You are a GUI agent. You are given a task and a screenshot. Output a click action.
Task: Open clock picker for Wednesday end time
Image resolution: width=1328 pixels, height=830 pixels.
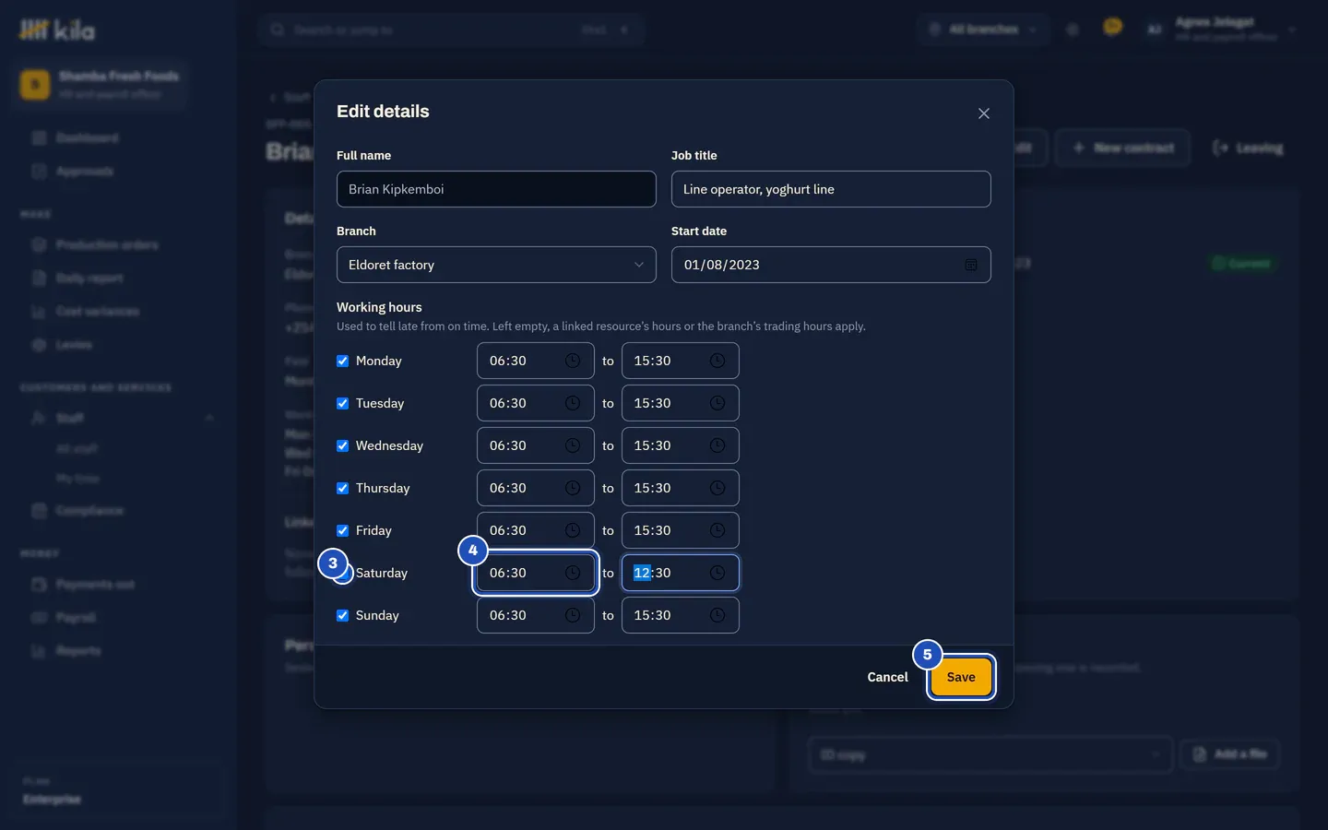pos(717,445)
